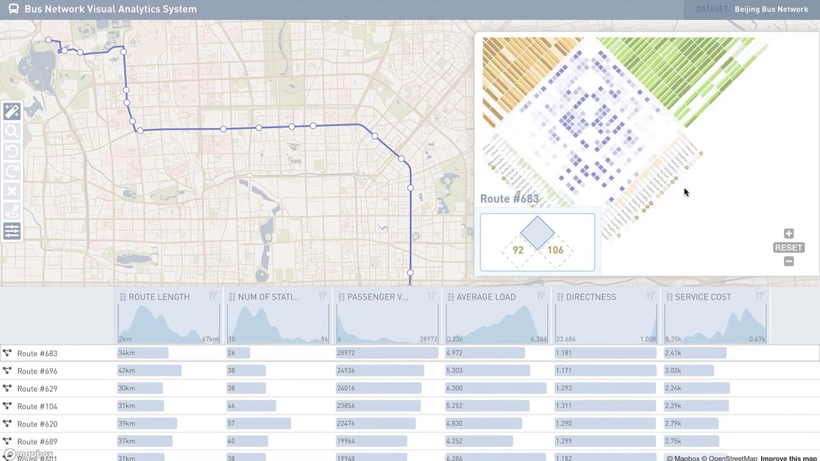
Task: Click the 6.300 average load bar
Action: [496, 388]
